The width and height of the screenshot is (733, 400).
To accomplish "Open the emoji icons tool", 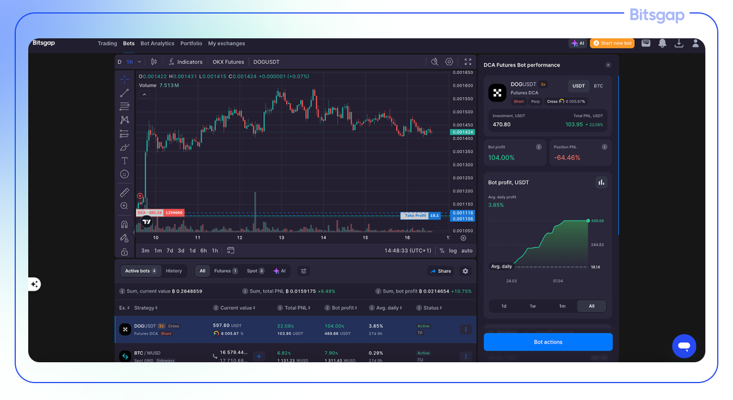I will point(125,174).
